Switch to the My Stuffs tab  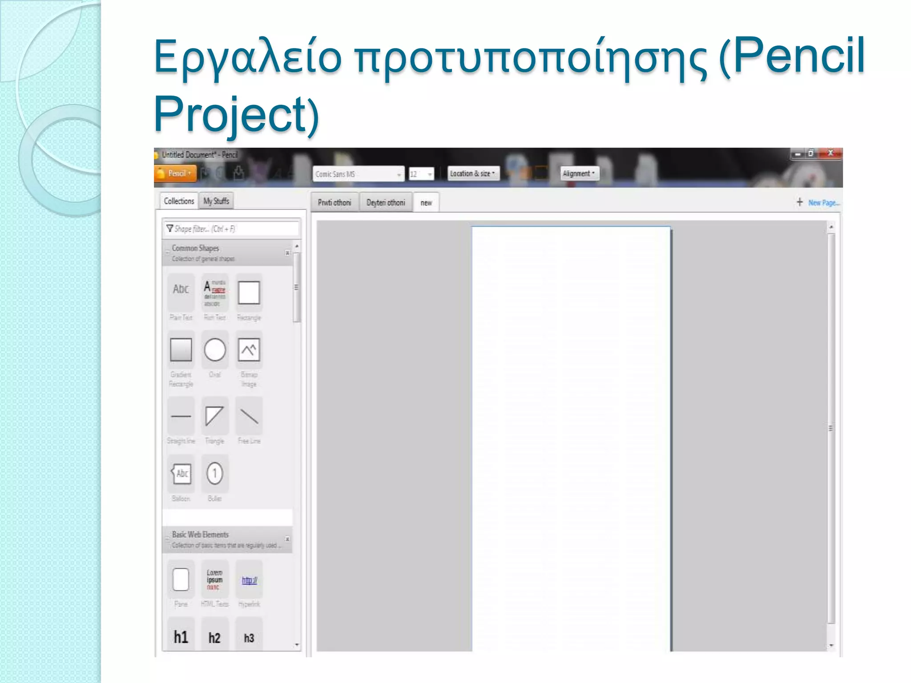click(x=216, y=201)
